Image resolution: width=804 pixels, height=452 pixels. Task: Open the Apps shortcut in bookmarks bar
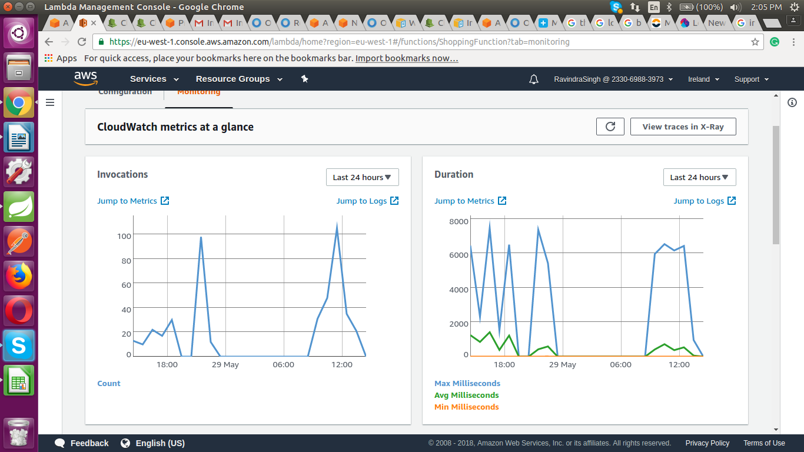pyautogui.click(x=61, y=58)
